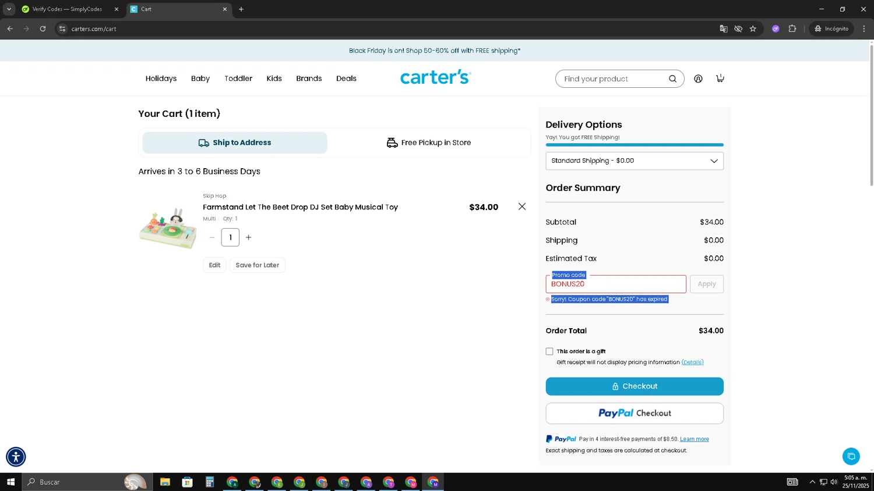Open Chrome three-dot menu
The image size is (874, 491).
(x=864, y=29)
